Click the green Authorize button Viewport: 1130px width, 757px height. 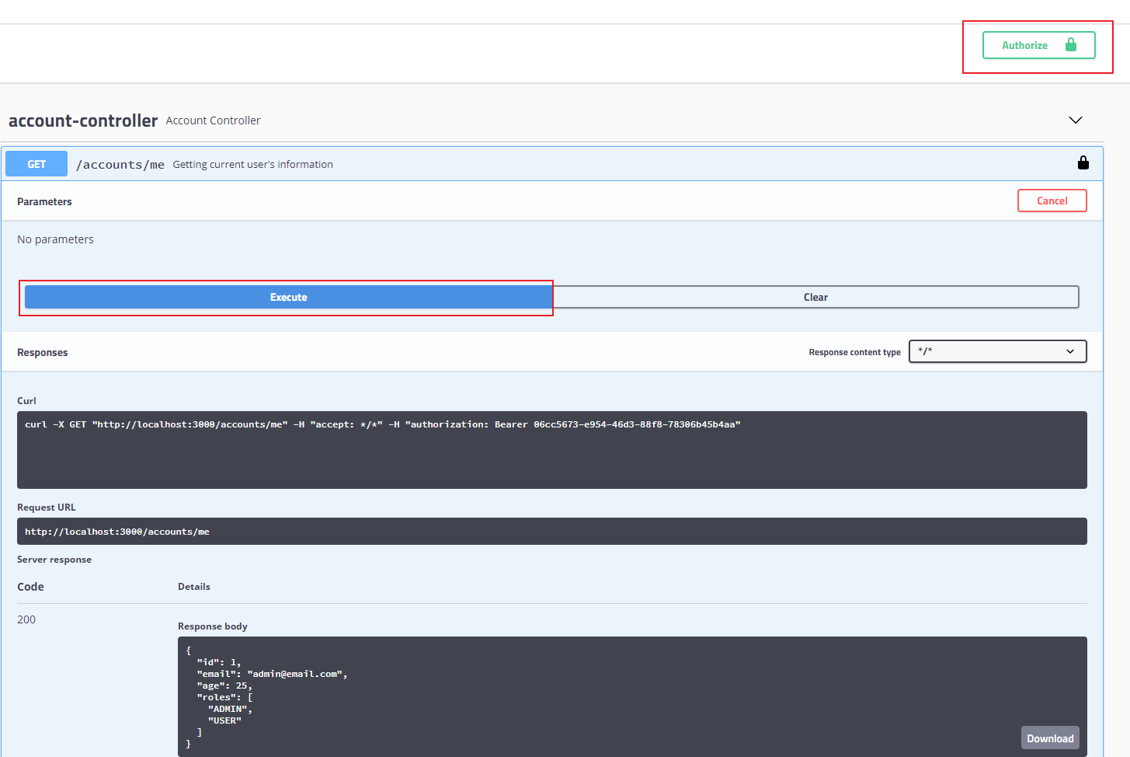click(x=1038, y=45)
